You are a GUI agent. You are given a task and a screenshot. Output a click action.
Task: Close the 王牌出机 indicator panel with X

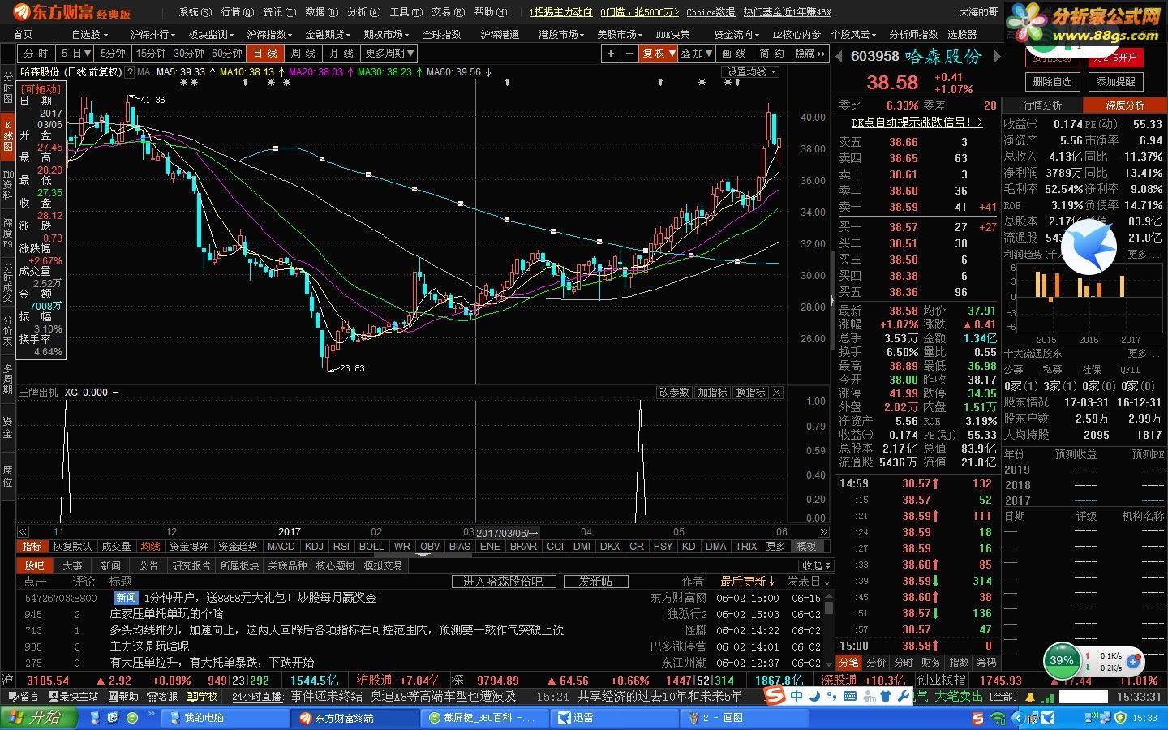point(777,393)
